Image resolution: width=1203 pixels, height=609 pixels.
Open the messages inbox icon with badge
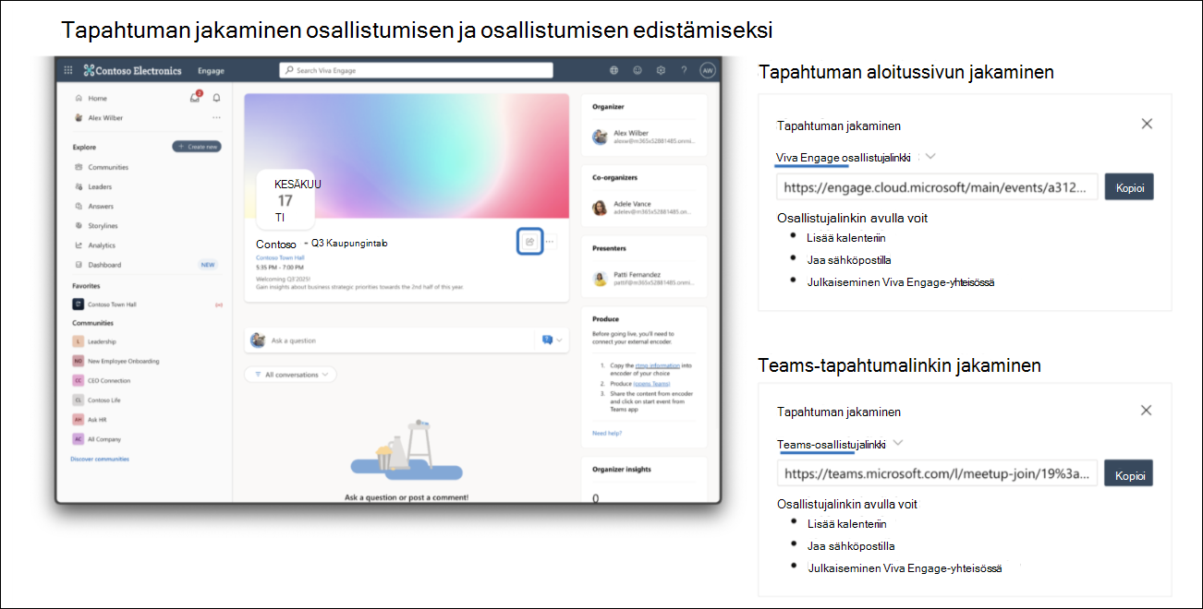point(195,97)
